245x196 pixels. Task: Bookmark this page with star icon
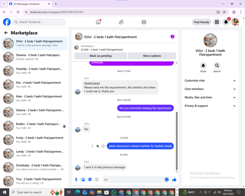[224, 12]
